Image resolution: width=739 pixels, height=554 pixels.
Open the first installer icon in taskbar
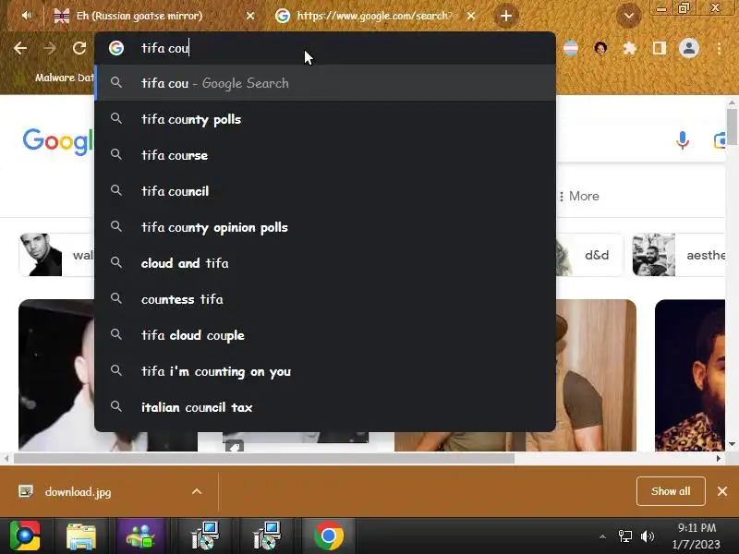(x=205, y=536)
